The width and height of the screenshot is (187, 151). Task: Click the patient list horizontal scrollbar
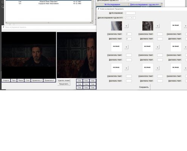48,23
